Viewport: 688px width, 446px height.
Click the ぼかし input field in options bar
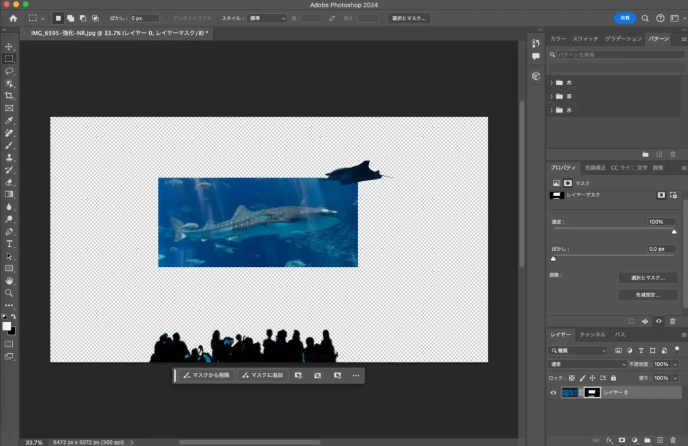click(x=144, y=18)
